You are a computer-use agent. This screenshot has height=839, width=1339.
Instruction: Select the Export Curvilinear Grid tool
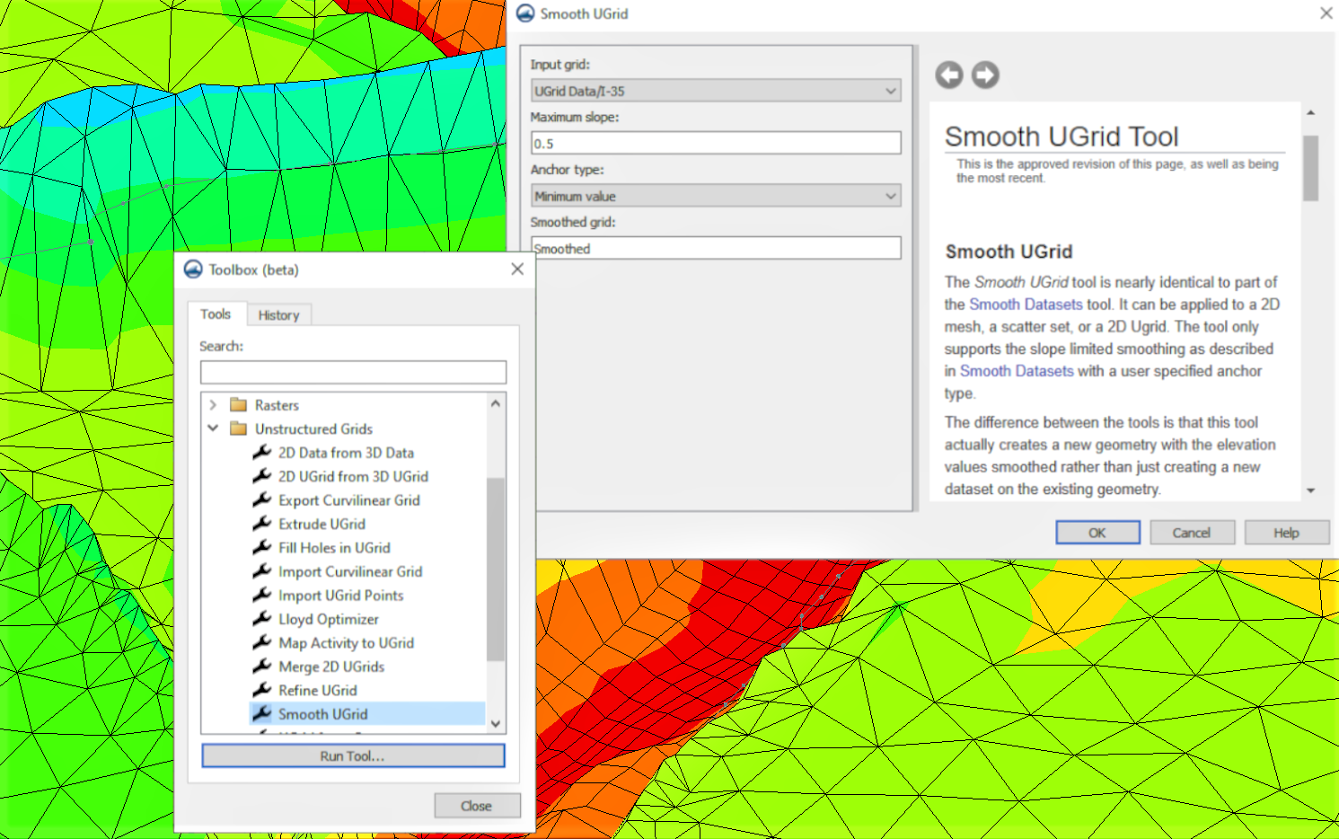pos(348,500)
